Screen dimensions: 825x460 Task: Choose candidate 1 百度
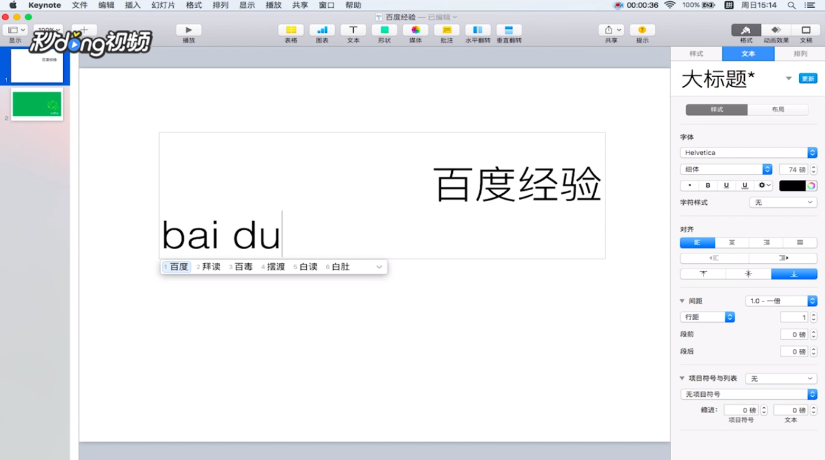pos(177,267)
